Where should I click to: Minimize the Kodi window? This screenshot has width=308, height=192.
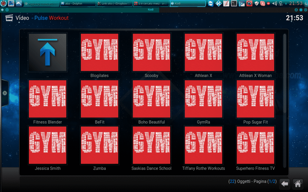296,10
